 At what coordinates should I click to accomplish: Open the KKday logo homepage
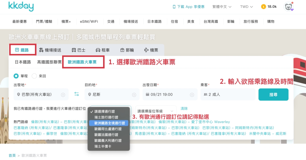21,7
